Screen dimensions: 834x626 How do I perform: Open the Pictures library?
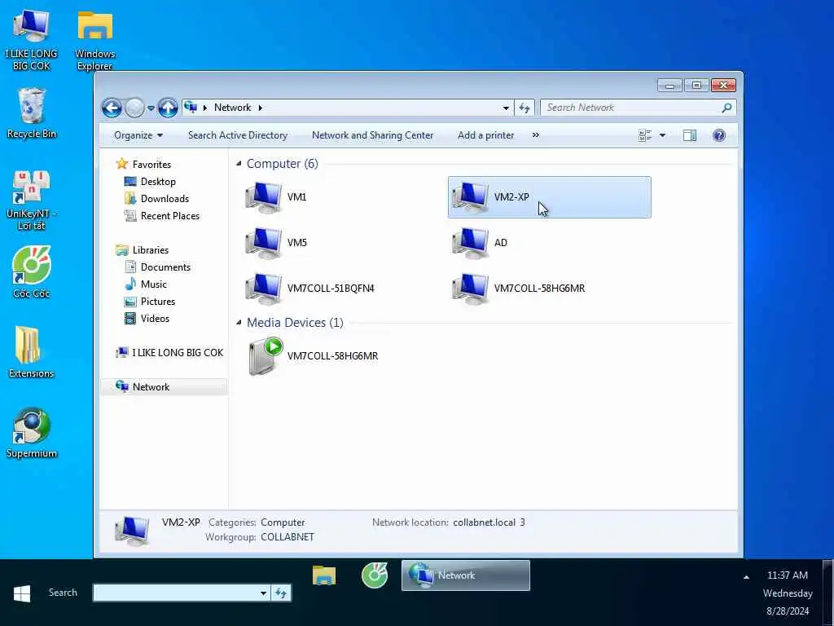[157, 302]
